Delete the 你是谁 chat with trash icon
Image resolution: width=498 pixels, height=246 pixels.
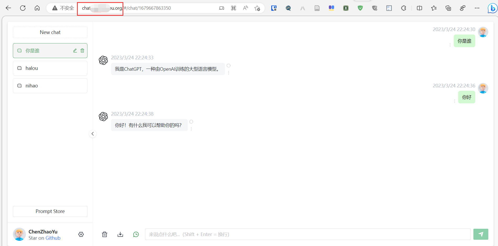pyautogui.click(x=82, y=51)
